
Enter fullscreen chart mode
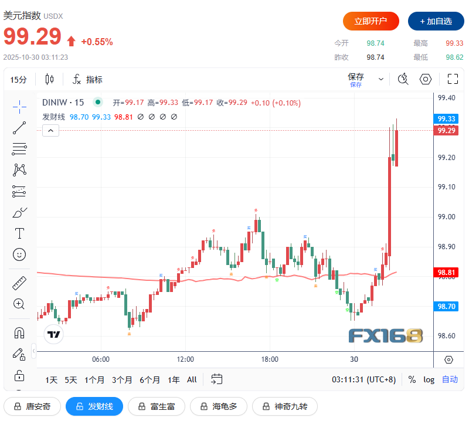click(x=453, y=79)
